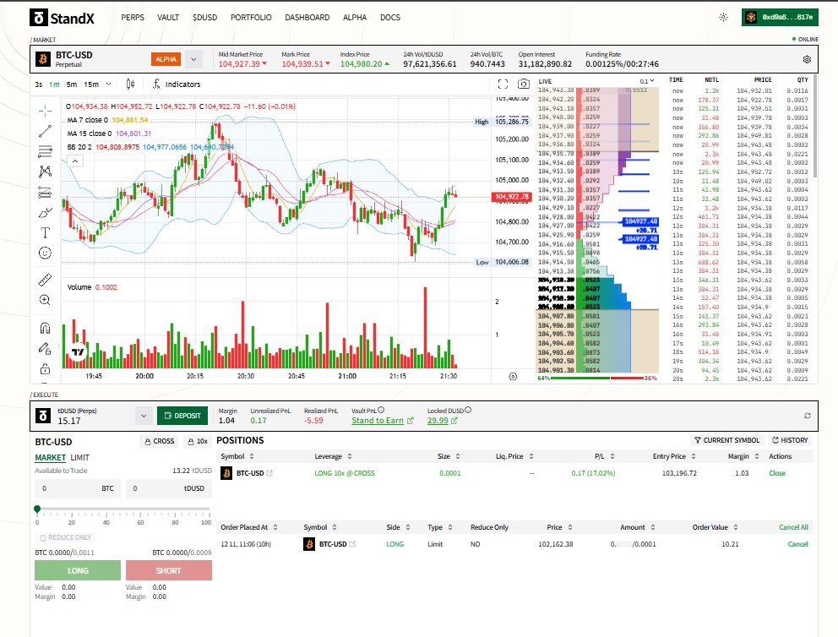Activate the zoom in tool
The width and height of the screenshot is (838, 637).
(x=45, y=300)
